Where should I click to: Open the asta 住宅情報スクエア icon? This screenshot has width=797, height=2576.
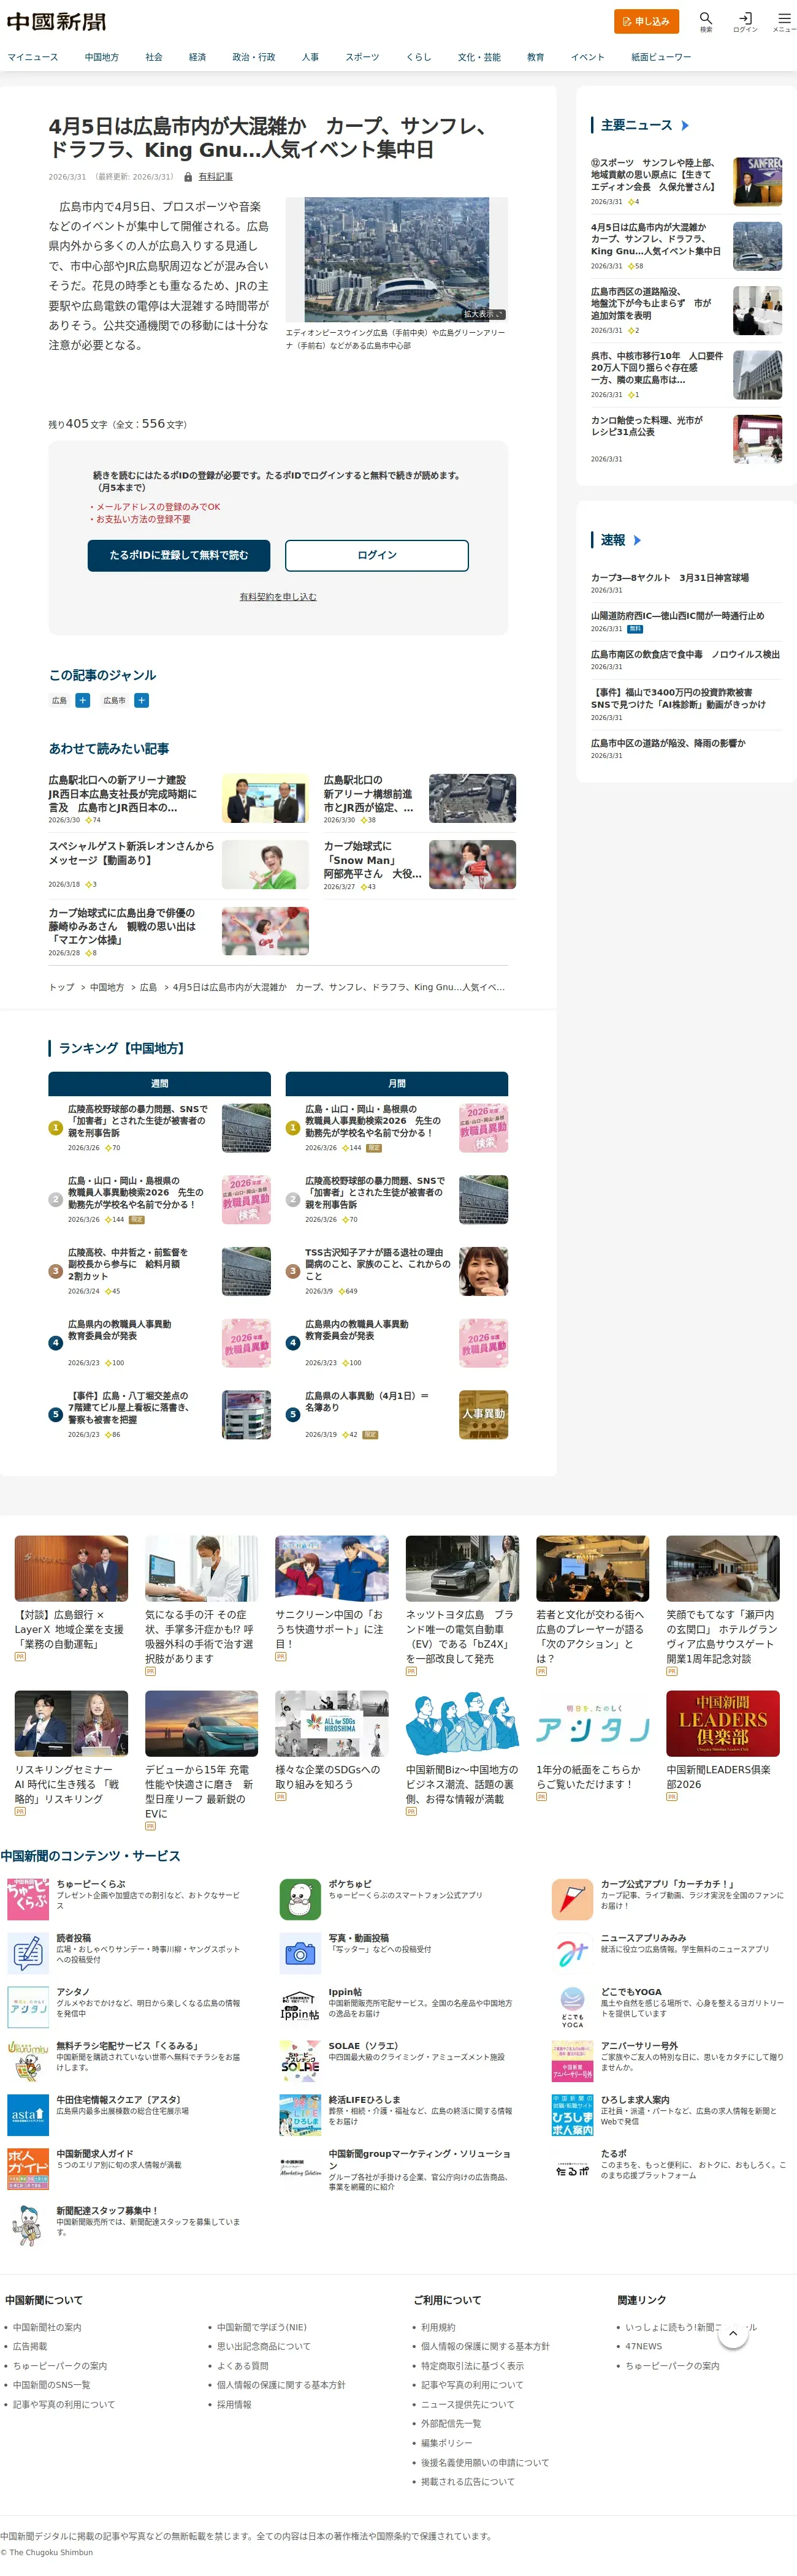[28, 2115]
